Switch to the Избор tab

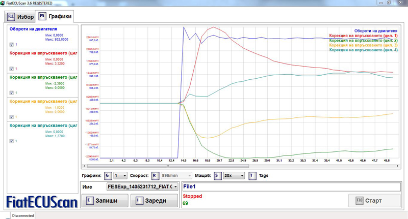[21, 16]
